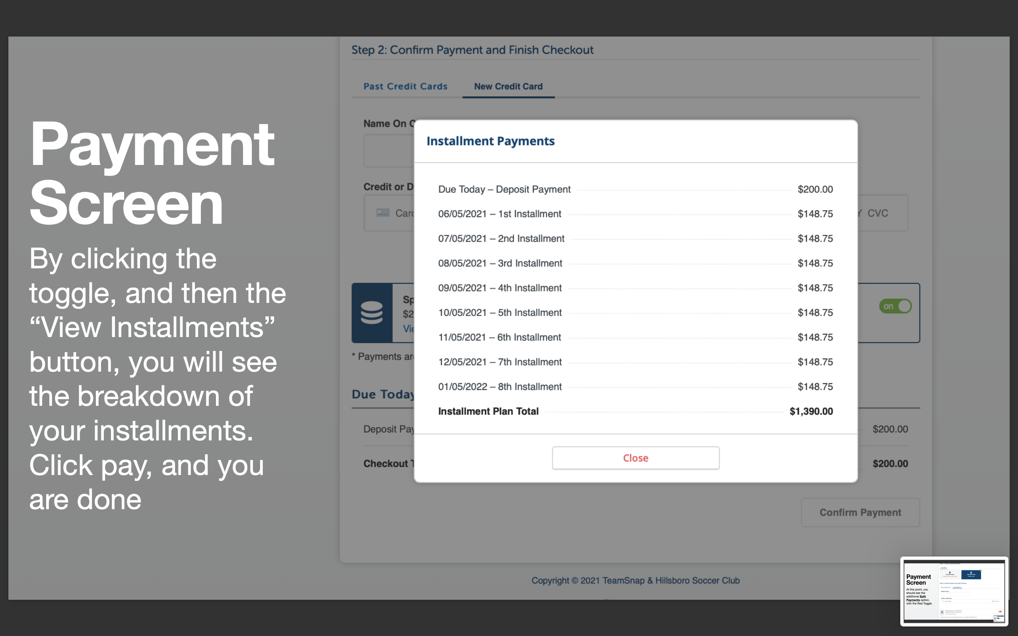Toggle off the green Split Payments switch
Image resolution: width=1018 pixels, height=636 pixels.
(896, 306)
